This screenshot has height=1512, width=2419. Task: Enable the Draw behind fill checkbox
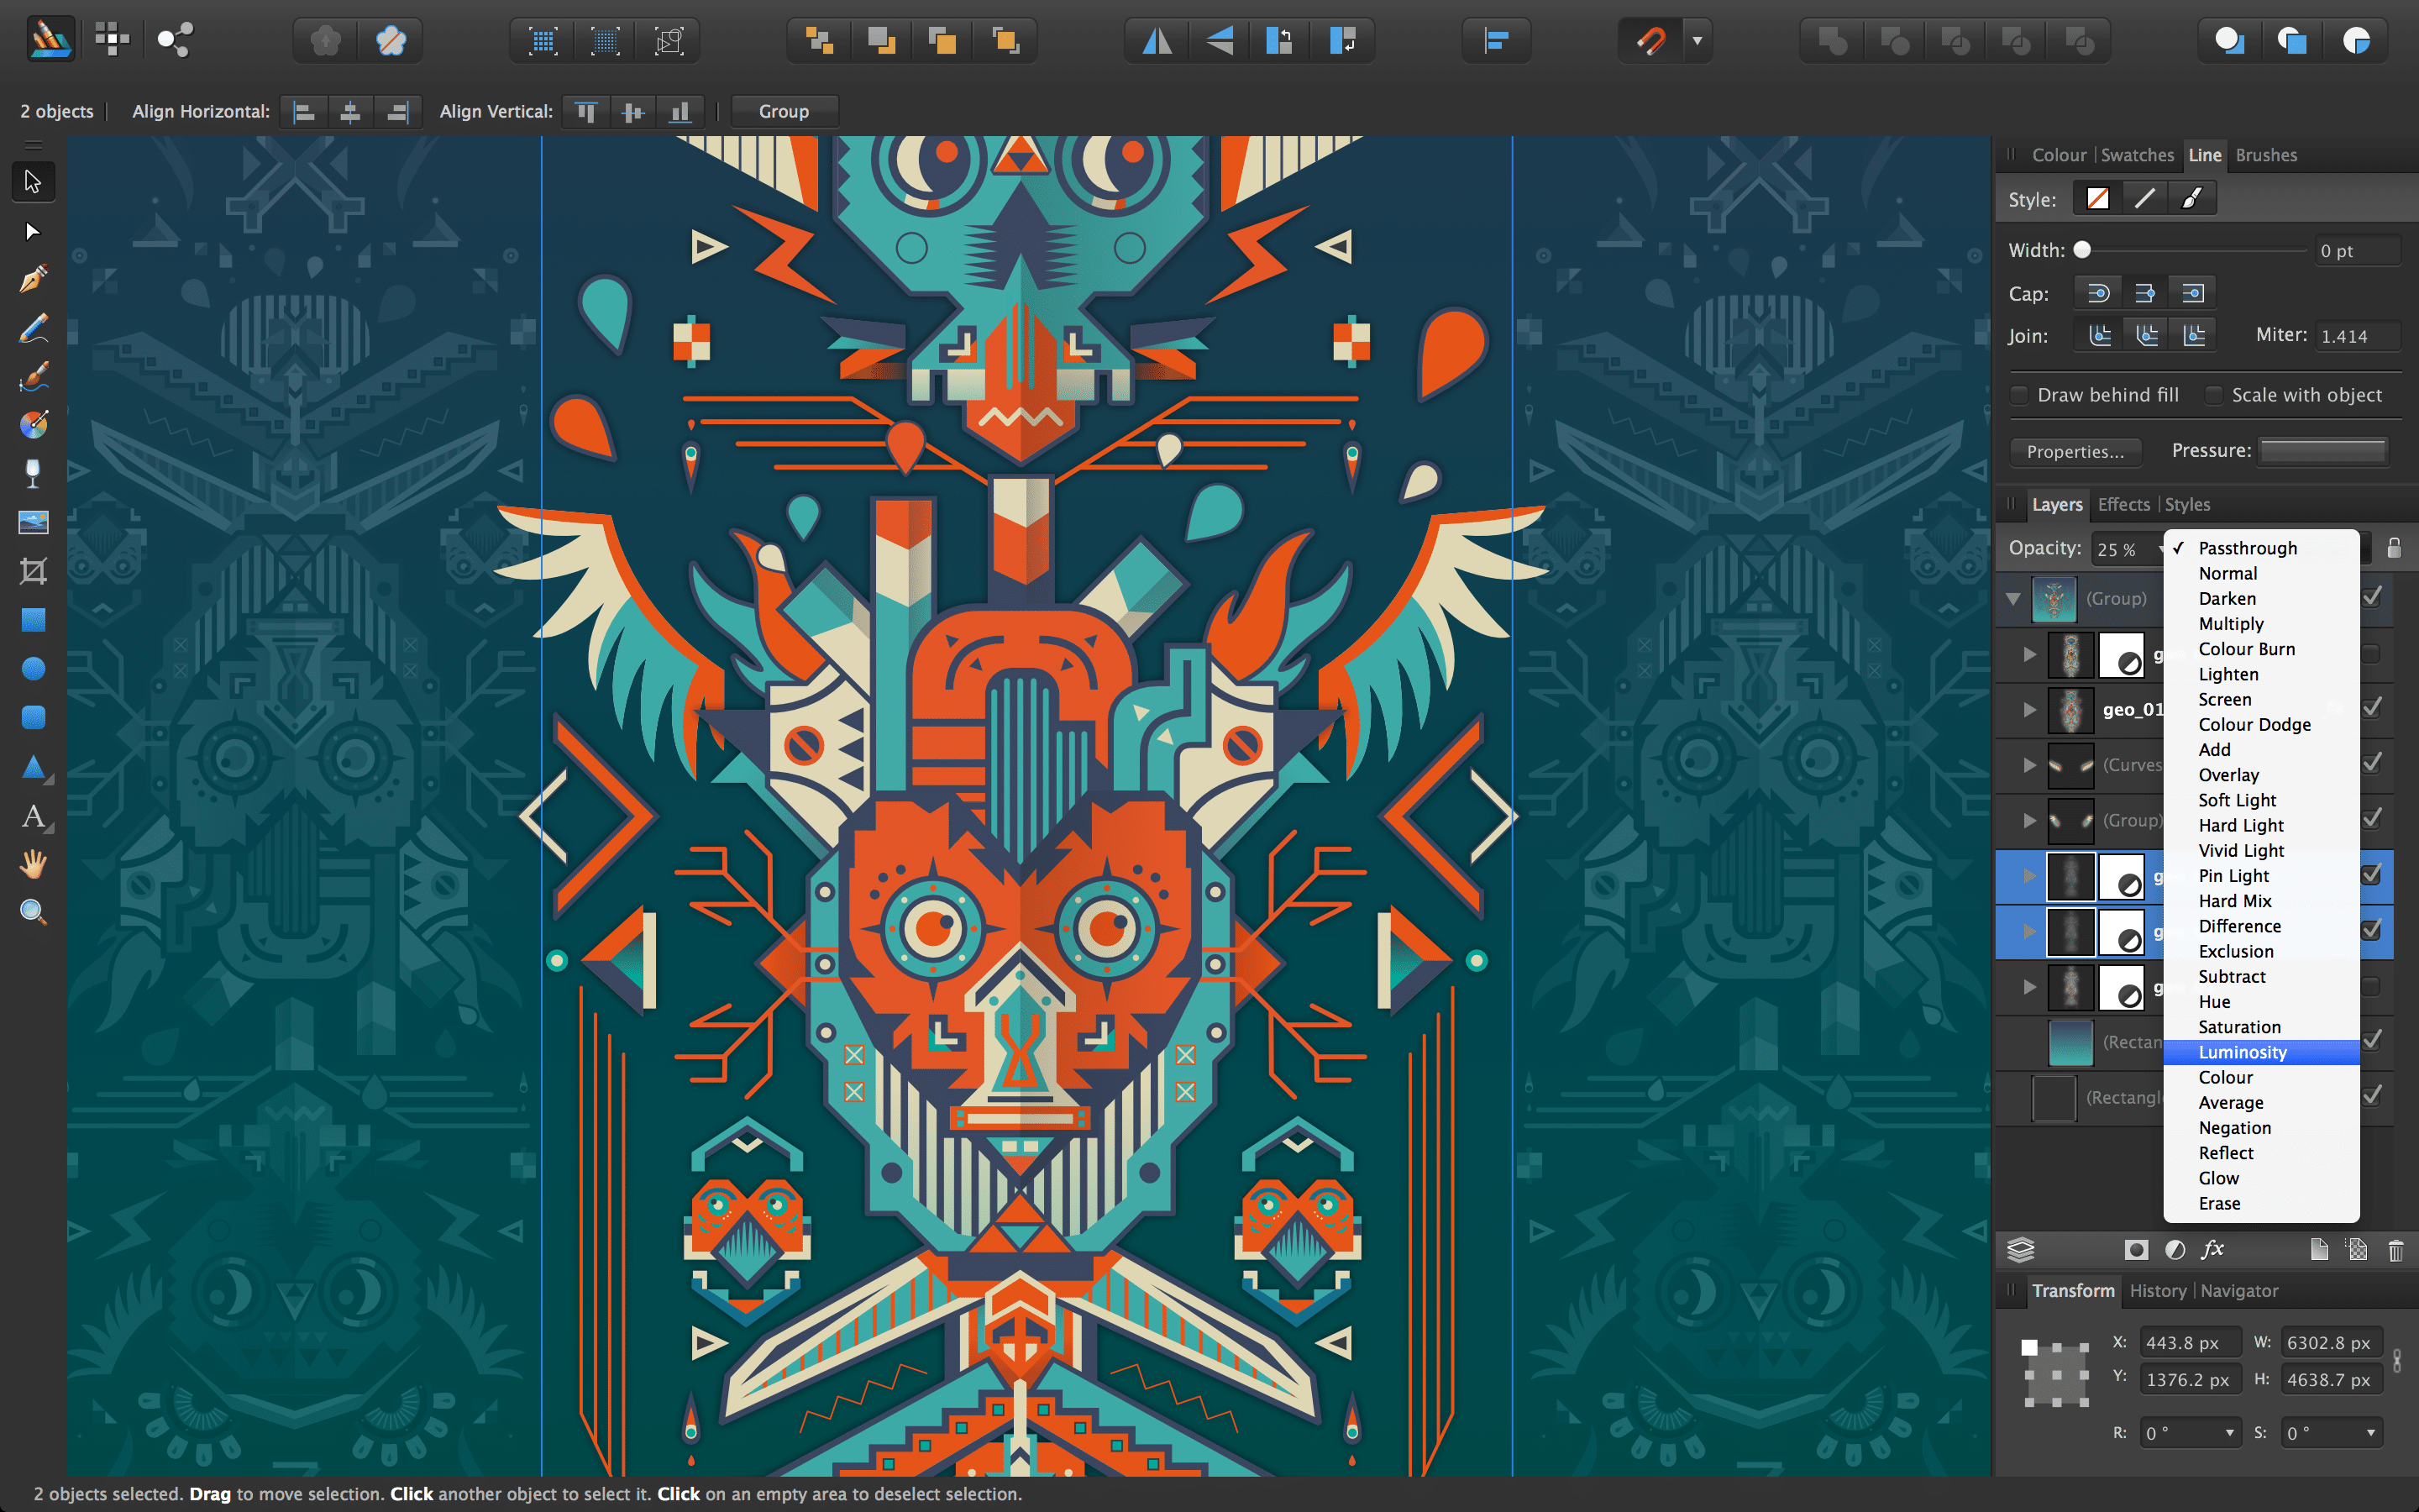pyautogui.click(x=2020, y=395)
